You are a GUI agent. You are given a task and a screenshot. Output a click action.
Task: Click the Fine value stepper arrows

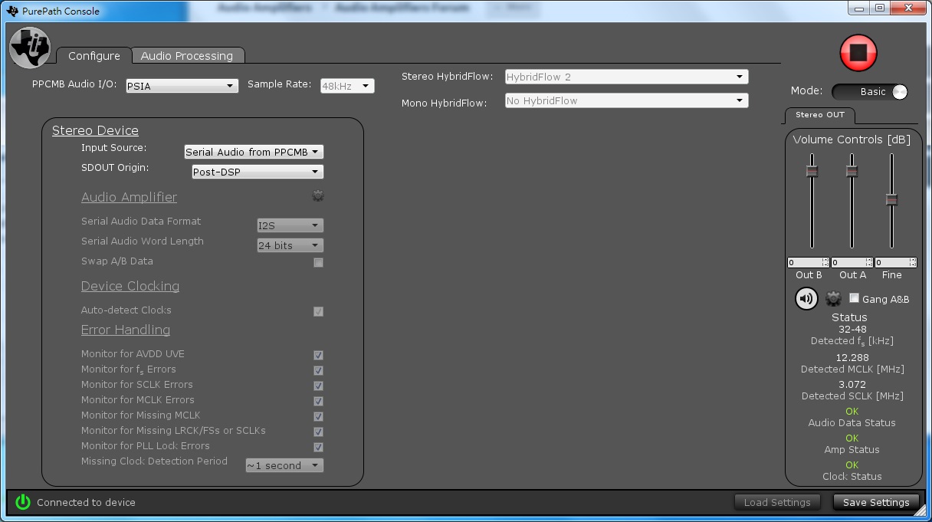[x=913, y=262]
